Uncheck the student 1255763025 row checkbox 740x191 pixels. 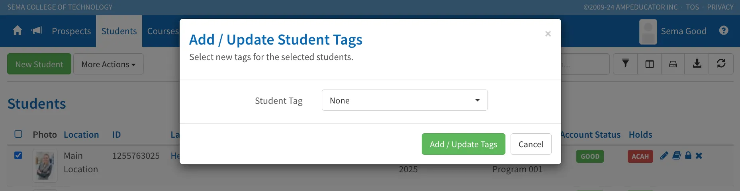click(x=18, y=155)
